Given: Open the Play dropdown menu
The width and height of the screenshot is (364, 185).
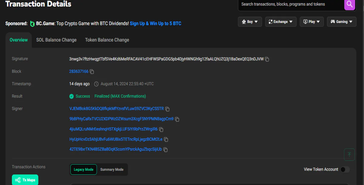Looking at the screenshot, I should pos(312,22).
